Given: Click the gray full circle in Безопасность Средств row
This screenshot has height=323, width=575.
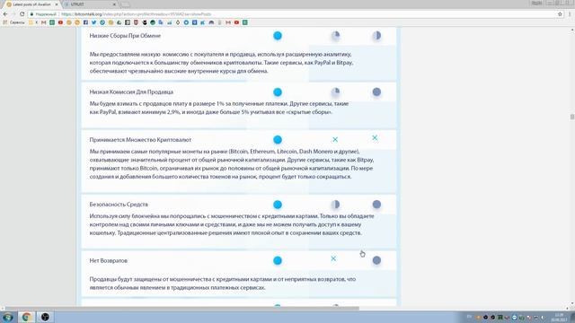Looking at the screenshot, I should pos(376,205).
